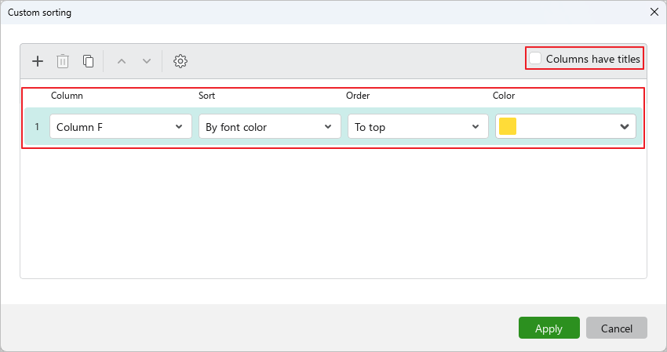
Task: Click the Custom sorting title text
Action: coord(39,13)
